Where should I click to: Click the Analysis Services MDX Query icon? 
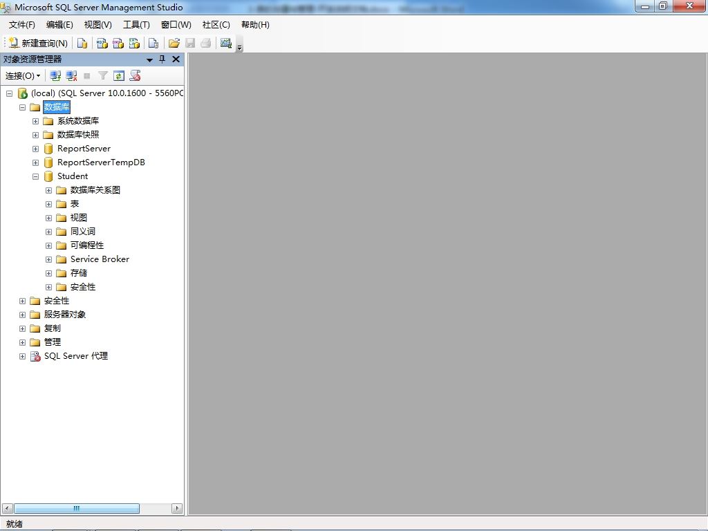(102, 43)
